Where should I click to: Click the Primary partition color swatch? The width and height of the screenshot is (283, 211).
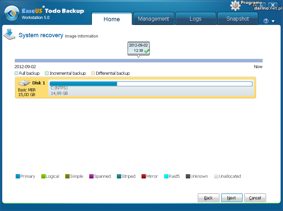coord(18,176)
